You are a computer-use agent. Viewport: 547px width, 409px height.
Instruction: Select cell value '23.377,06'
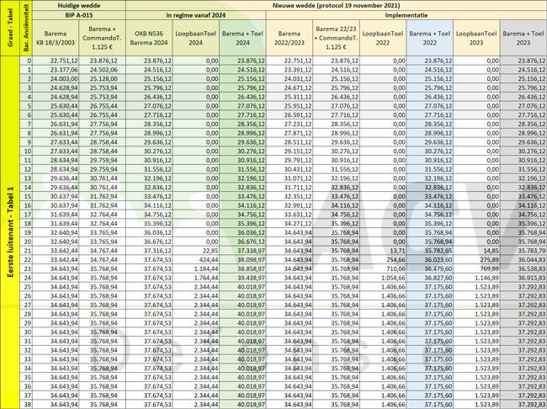pyautogui.click(x=64, y=70)
